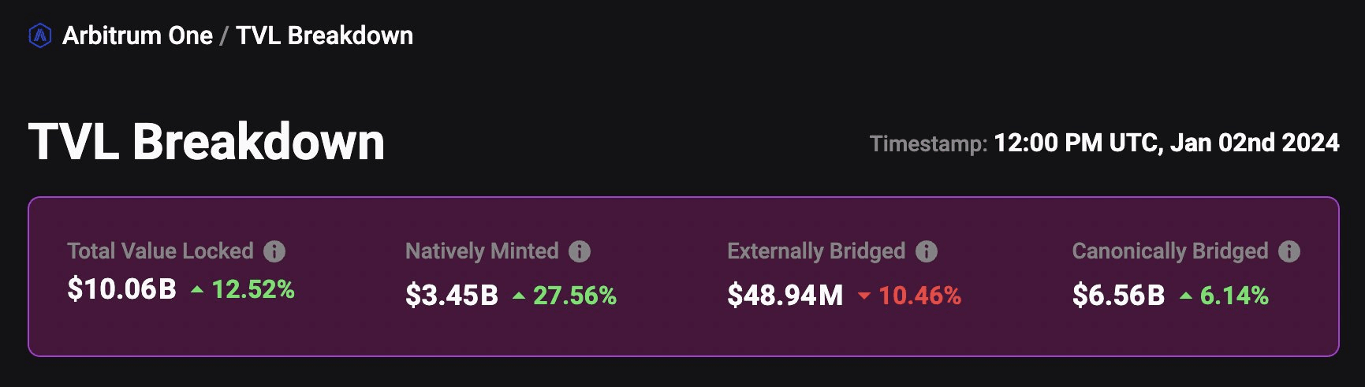The image size is (1365, 387).
Task: Click the green arrow beside 12.52%
Action: pos(197,291)
